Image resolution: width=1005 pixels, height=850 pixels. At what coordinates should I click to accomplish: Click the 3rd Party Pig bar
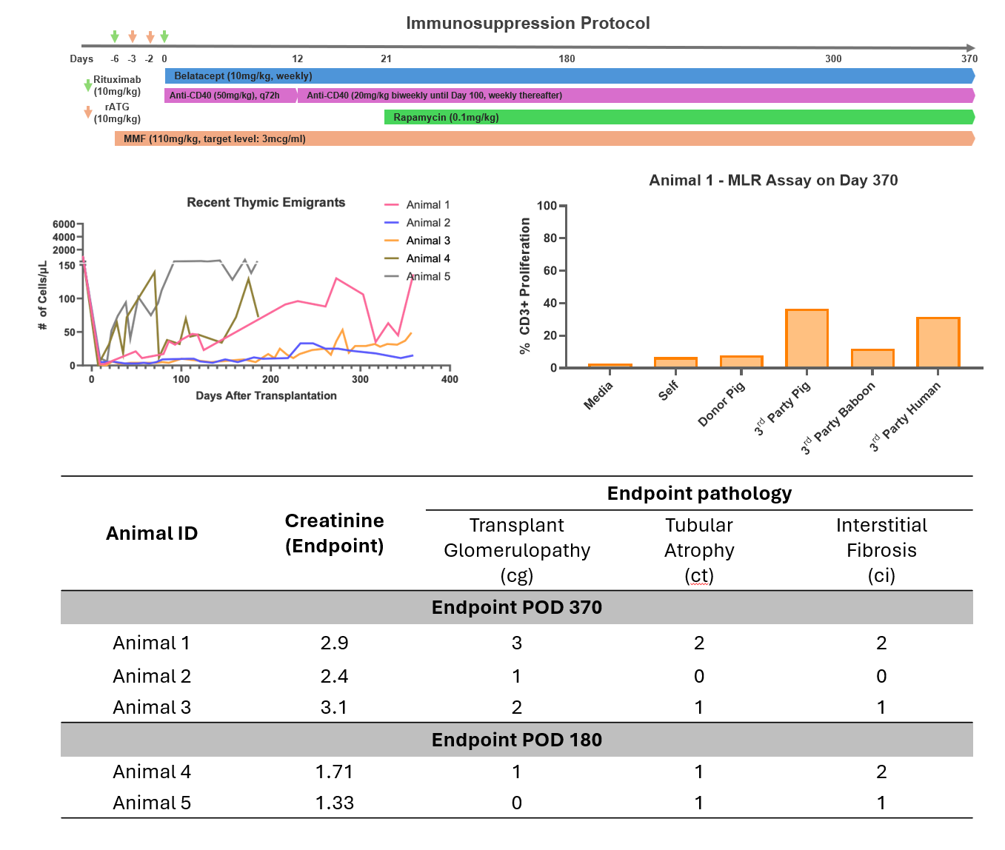[x=807, y=338]
